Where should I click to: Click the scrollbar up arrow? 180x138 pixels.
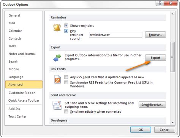(172, 14)
